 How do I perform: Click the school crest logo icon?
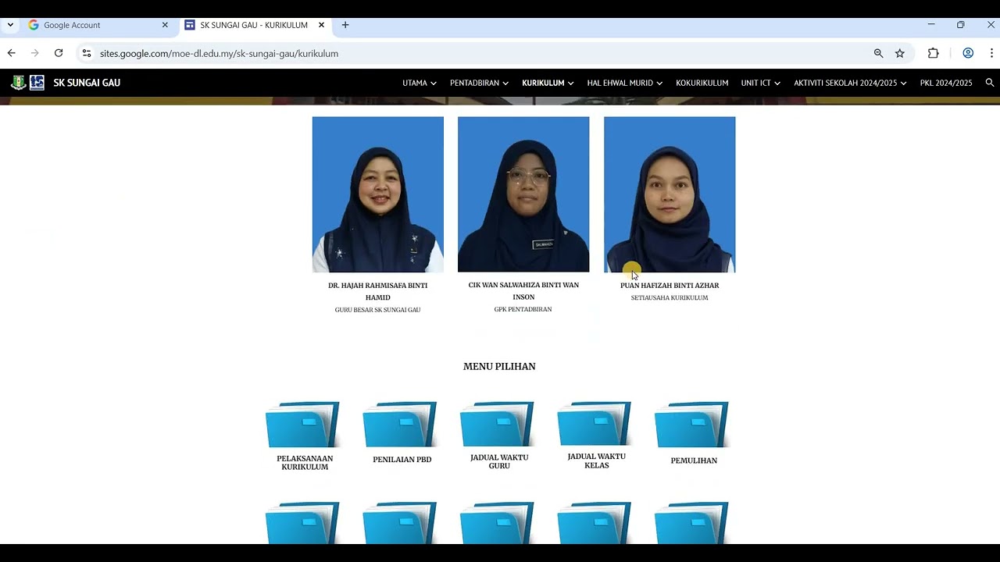click(x=18, y=83)
